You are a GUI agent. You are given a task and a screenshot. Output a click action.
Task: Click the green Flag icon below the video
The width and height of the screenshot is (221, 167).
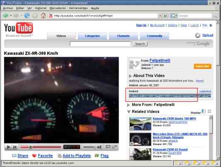click(x=97, y=155)
